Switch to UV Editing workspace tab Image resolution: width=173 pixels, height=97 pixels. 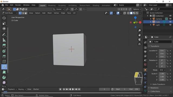click(x=72, y=5)
